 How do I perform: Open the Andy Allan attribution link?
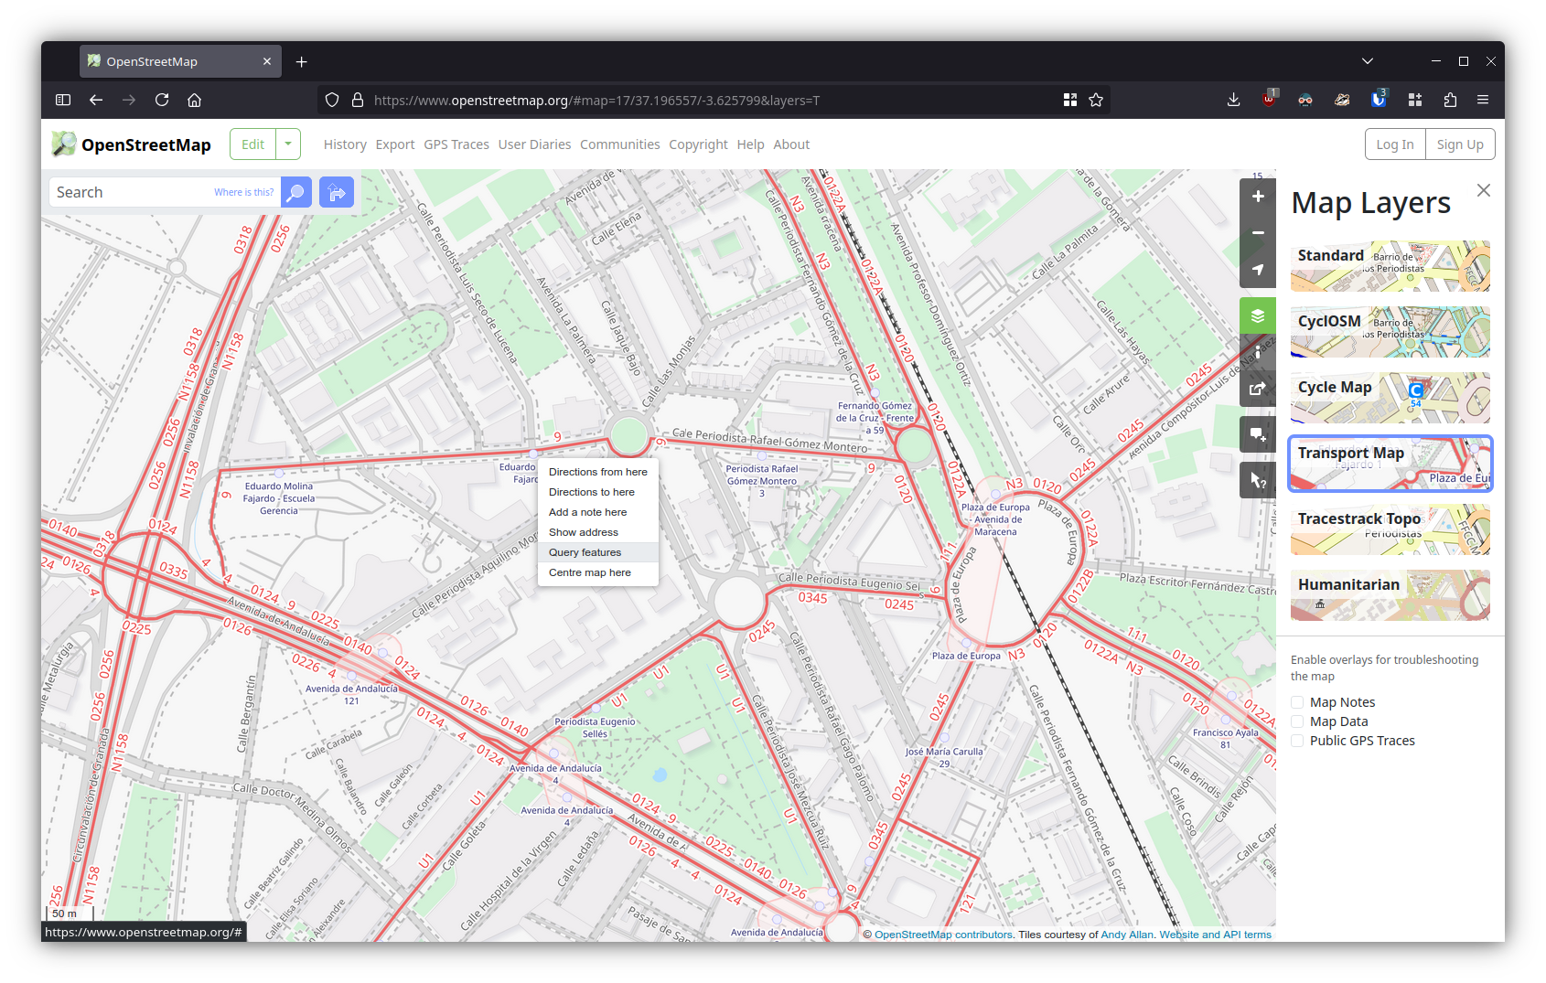tap(1127, 935)
